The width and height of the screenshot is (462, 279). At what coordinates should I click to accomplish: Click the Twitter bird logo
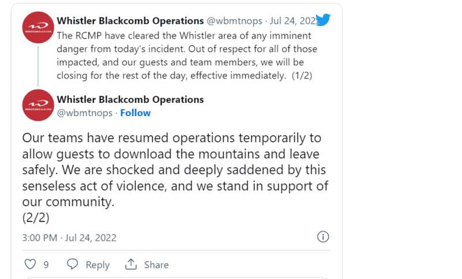pyautogui.click(x=323, y=20)
